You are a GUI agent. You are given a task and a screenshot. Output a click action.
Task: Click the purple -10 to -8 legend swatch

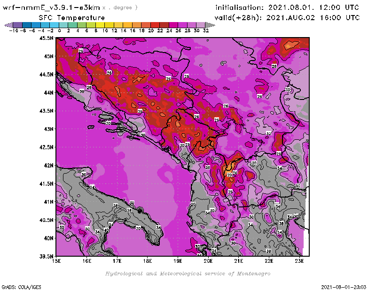click(x=18, y=25)
